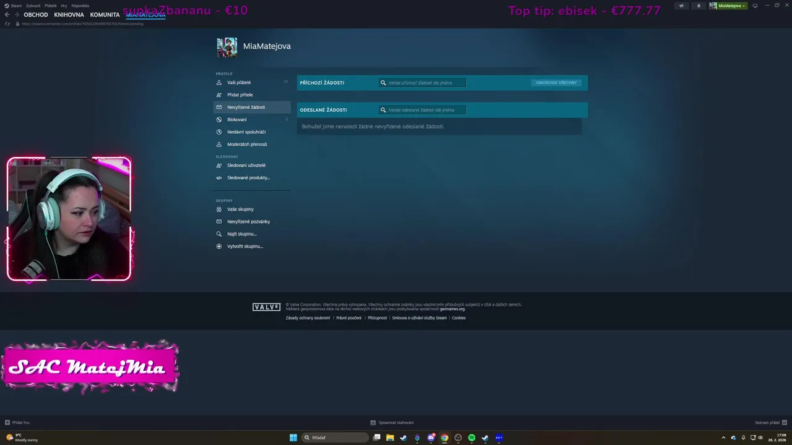Open the taskbar clock and date
Viewport: 792px width, 445px height.
click(x=777, y=438)
